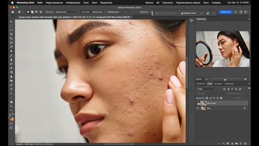The image size is (259, 146).
Task: Select the Dodge tool
Action: [x=11, y=81]
